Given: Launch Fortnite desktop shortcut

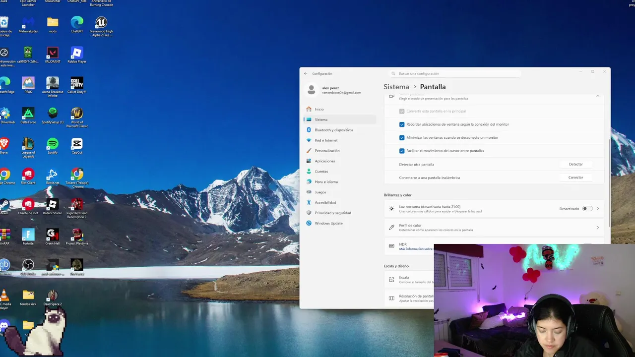Looking at the screenshot, I should click(28, 237).
